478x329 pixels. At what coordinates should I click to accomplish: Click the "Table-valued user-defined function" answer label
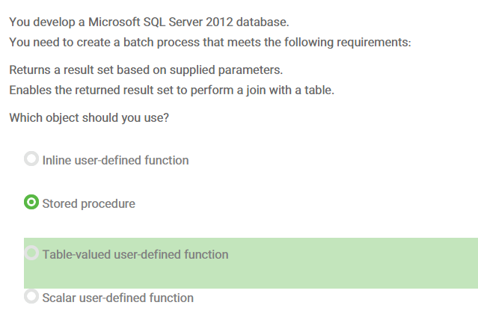pos(135,254)
